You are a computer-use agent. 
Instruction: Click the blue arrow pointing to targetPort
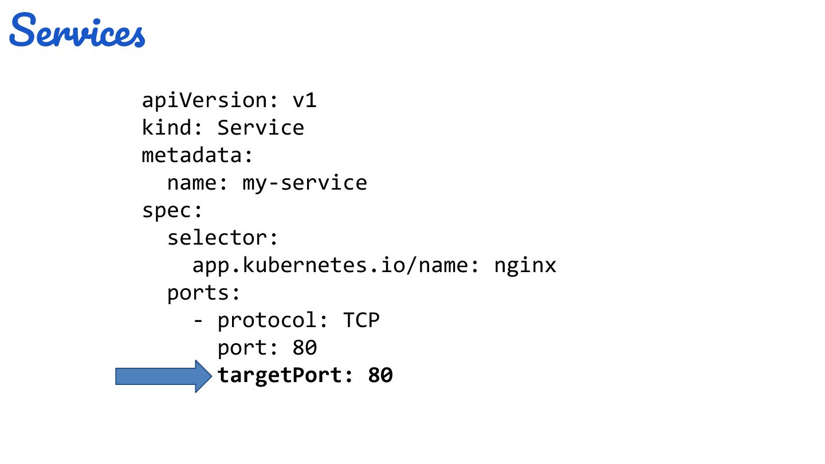tap(164, 376)
